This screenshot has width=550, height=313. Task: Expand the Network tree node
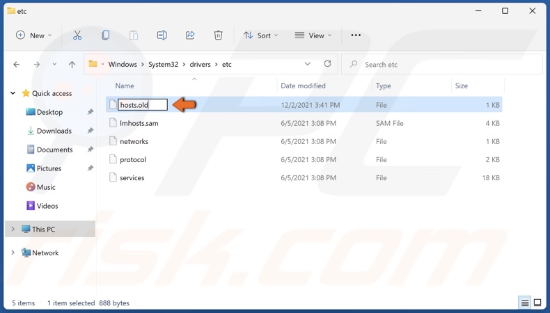(13, 252)
